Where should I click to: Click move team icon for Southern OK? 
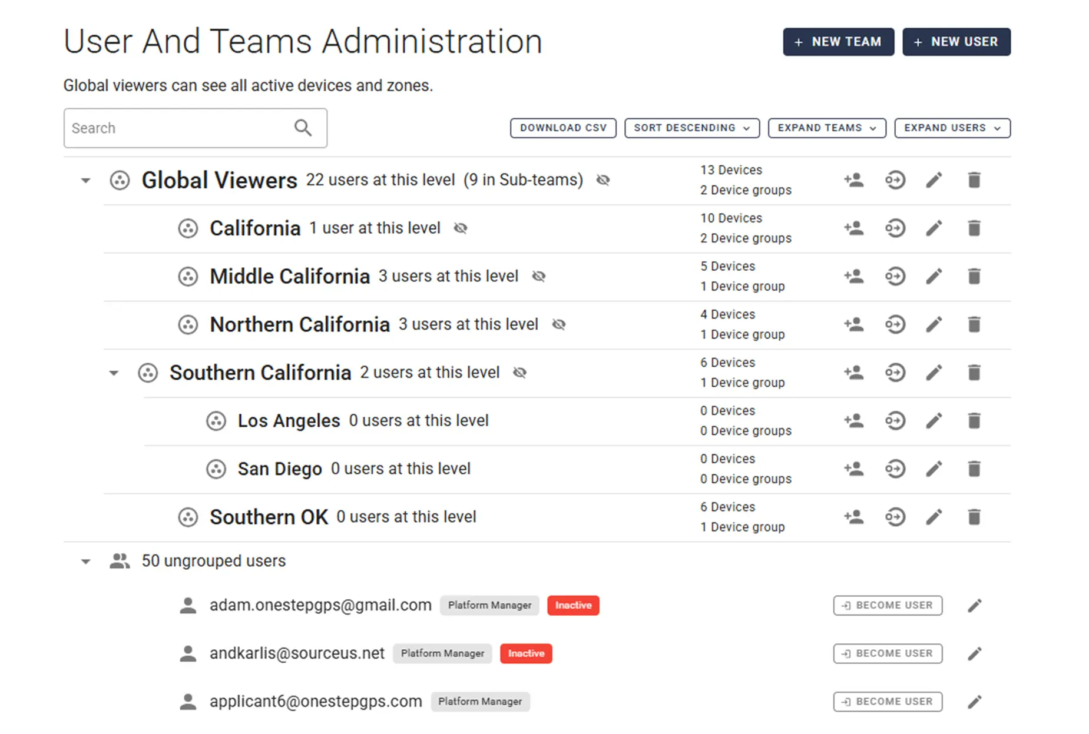(895, 517)
